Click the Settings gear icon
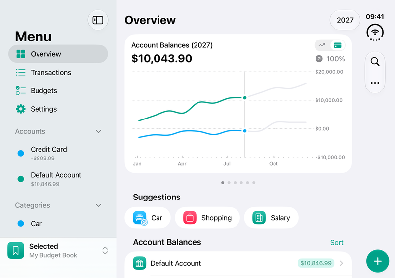 (x=21, y=109)
